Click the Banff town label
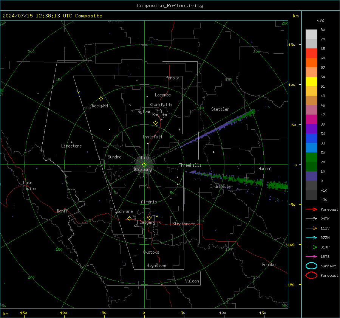 click(x=62, y=211)
